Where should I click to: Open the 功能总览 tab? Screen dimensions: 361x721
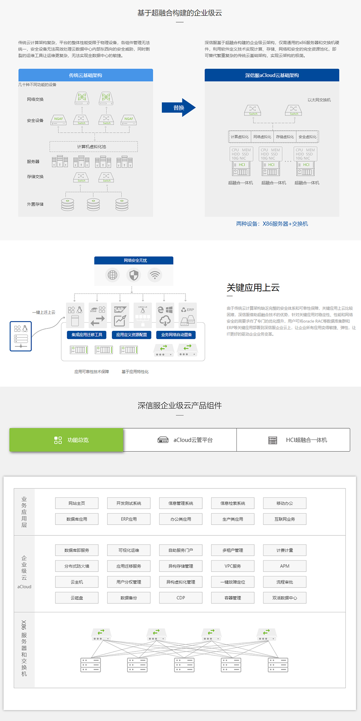coord(66,440)
